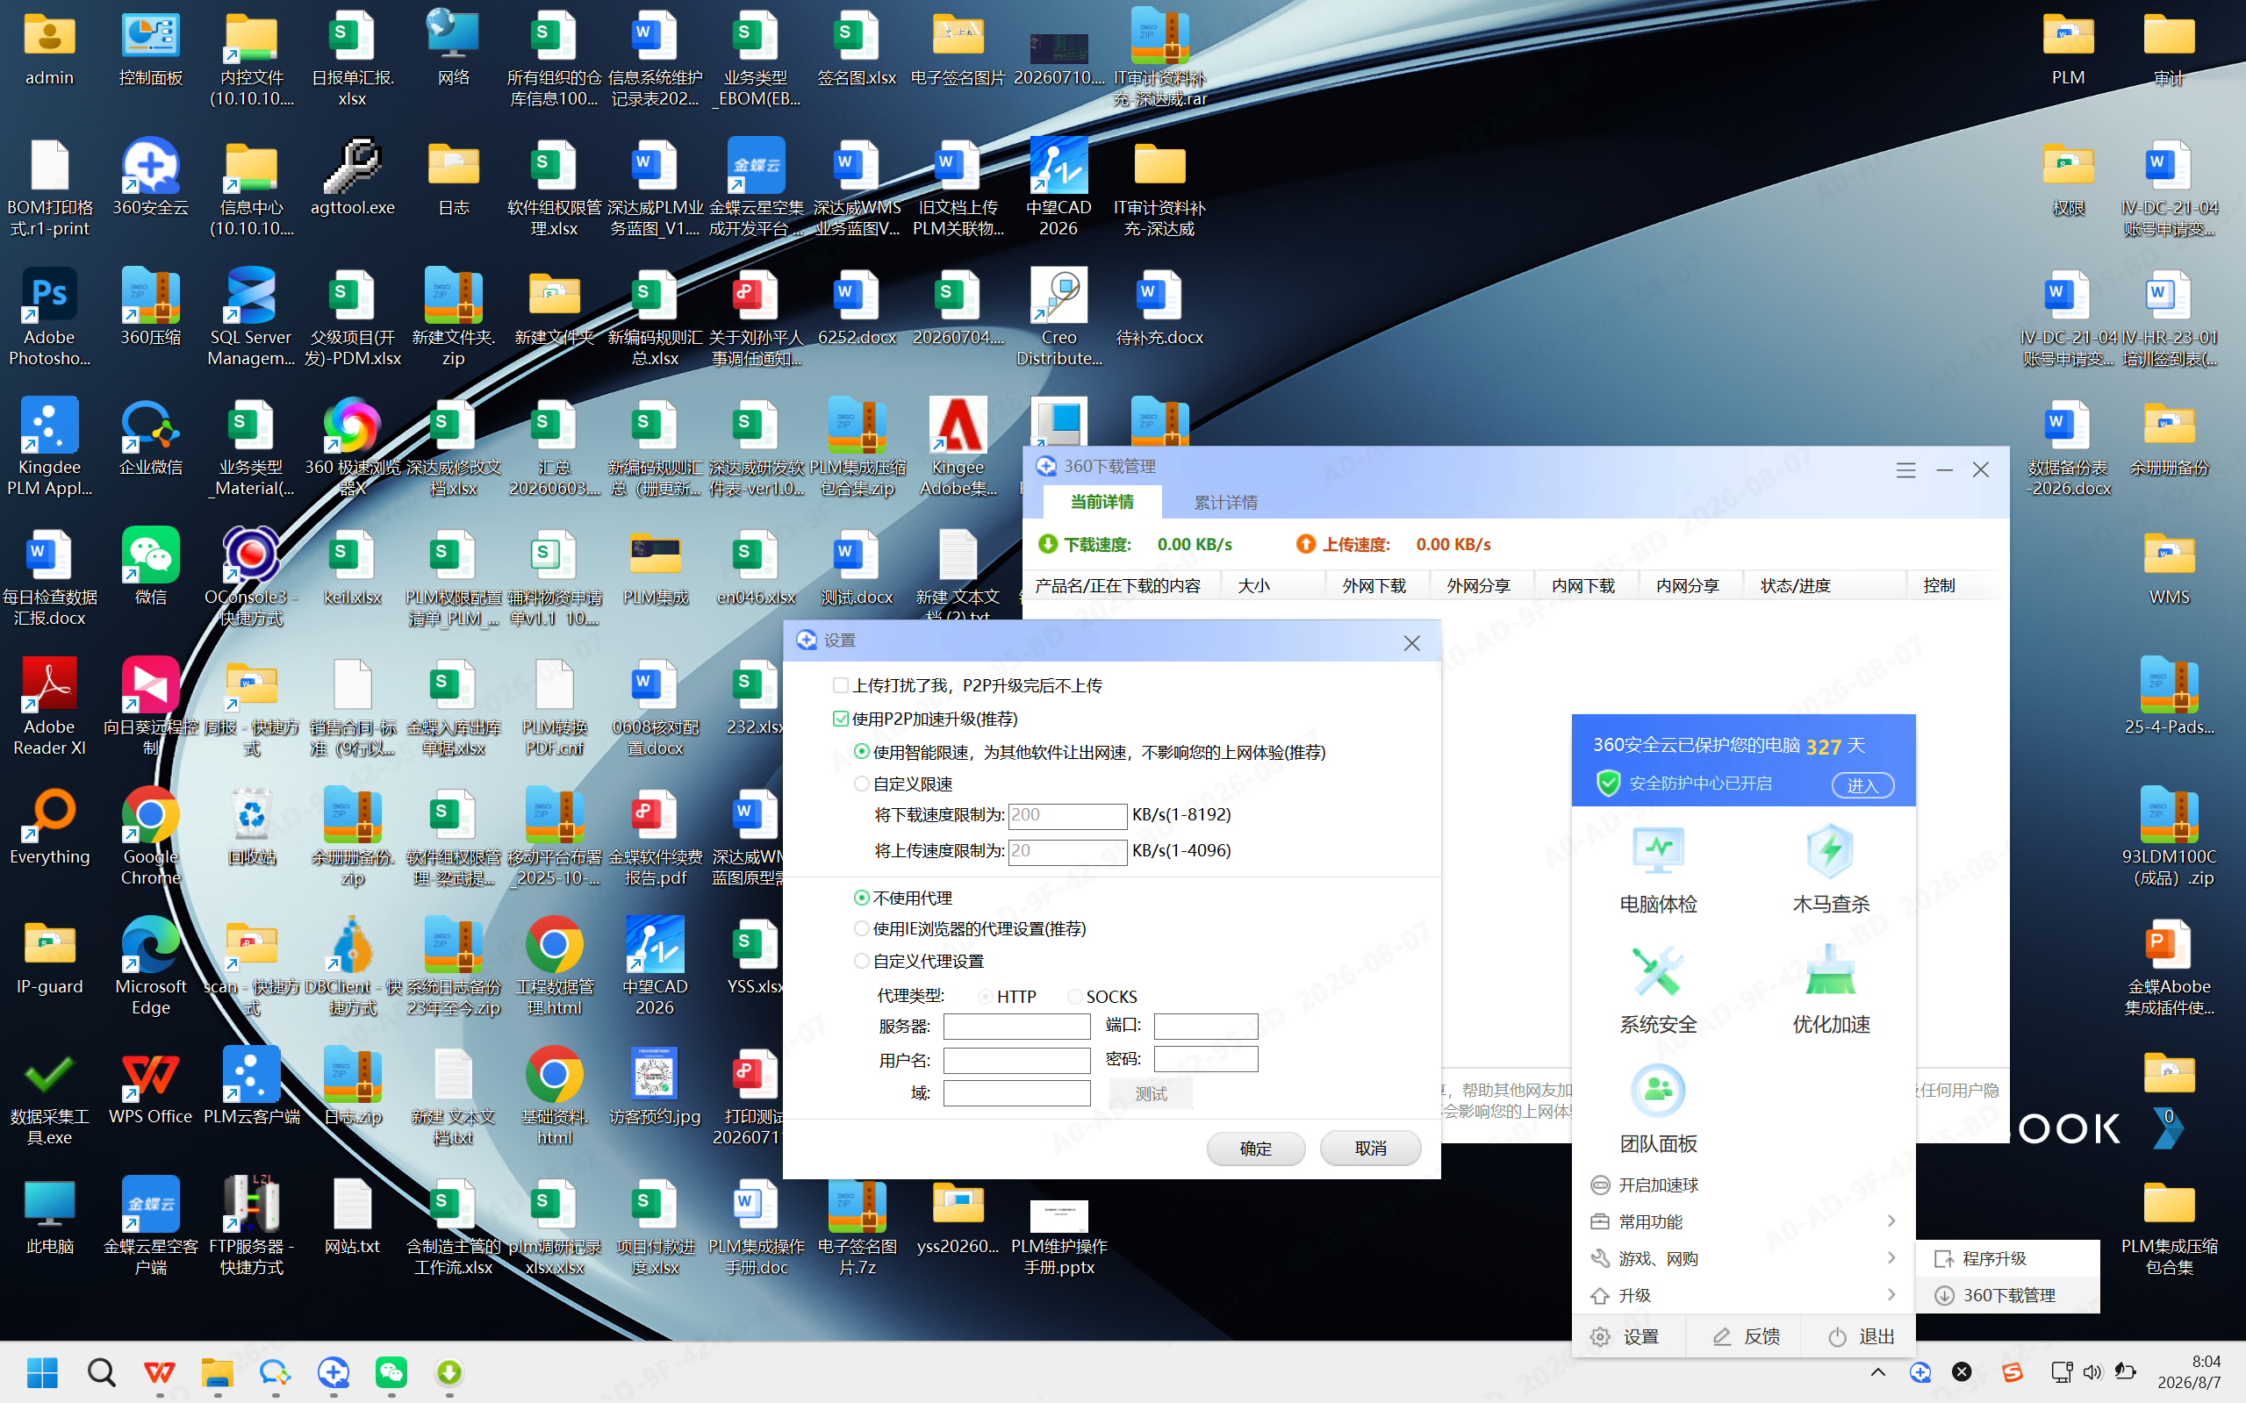Open 团队面板 icon
The height and width of the screenshot is (1403, 2246).
[1658, 1109]
